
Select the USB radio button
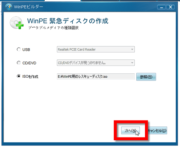(19, 49)
